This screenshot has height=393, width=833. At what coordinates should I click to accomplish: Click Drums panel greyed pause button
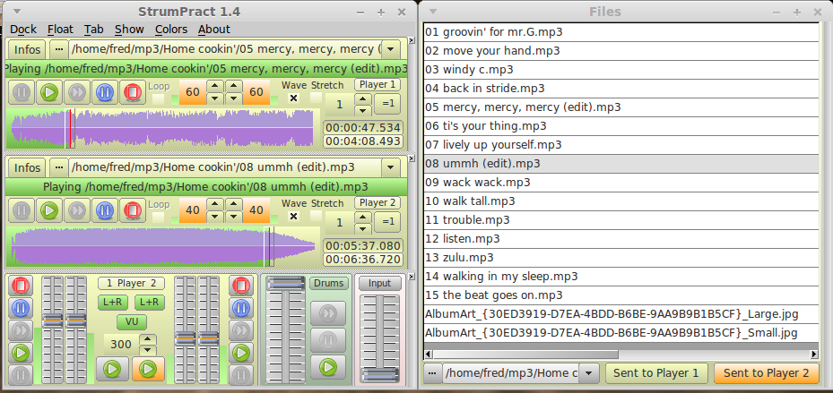click(328, 340)
